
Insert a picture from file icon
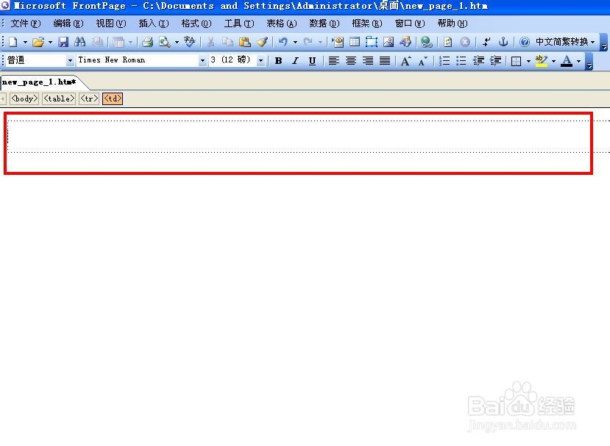(x=389, y=42)
